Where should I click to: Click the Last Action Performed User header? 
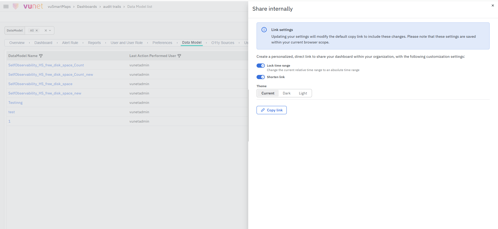click(x=153, y=56)
